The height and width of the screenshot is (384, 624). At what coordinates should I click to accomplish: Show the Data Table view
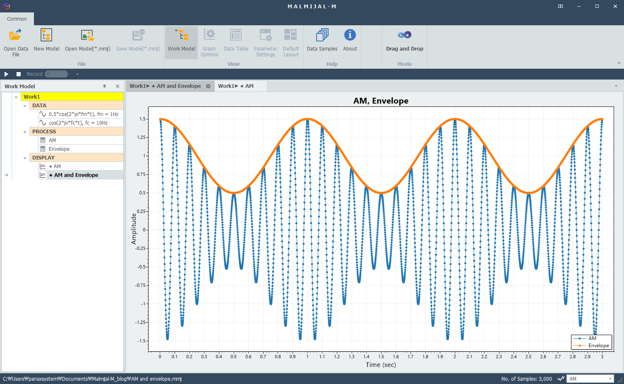point(236,40)
